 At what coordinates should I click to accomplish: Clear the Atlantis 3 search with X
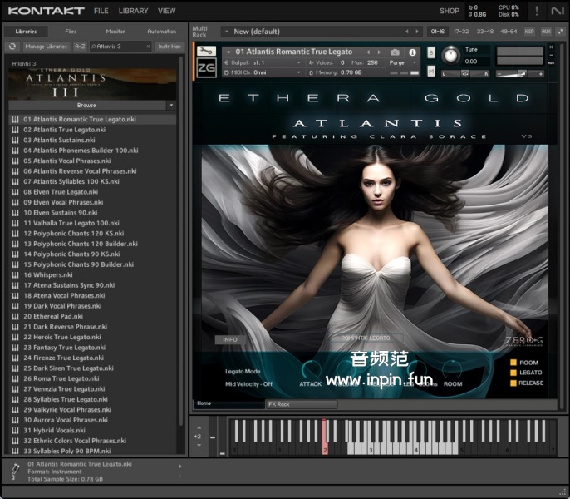[149, 47]
